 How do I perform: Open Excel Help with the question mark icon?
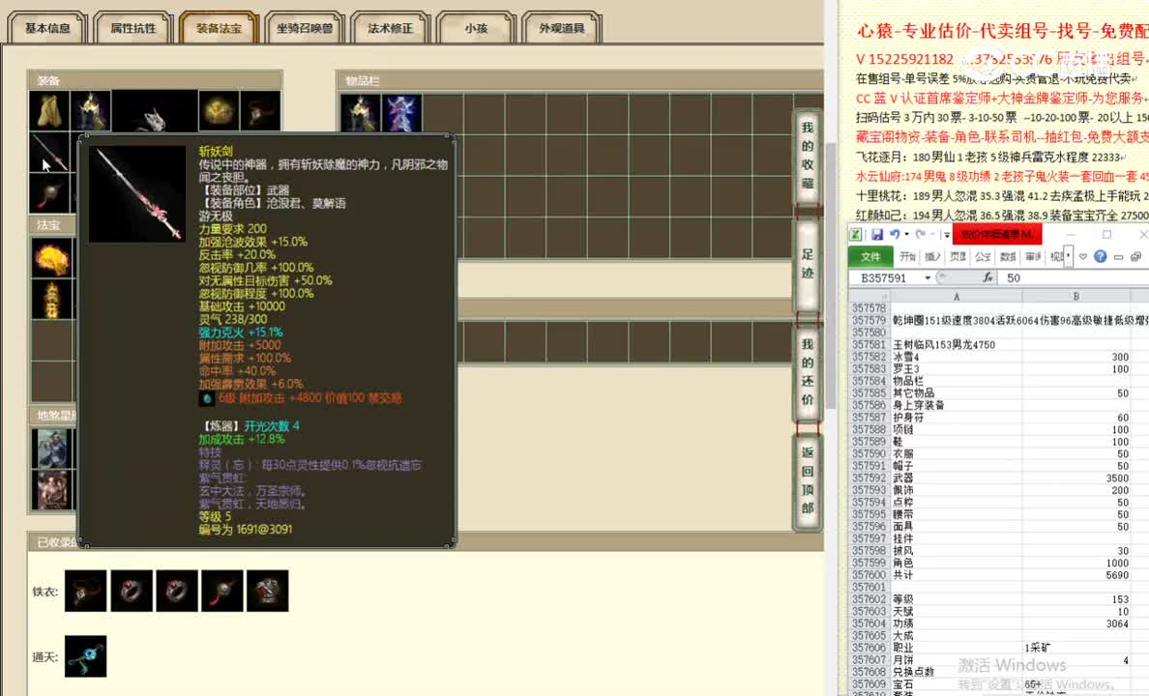[x=1101, y=256]
